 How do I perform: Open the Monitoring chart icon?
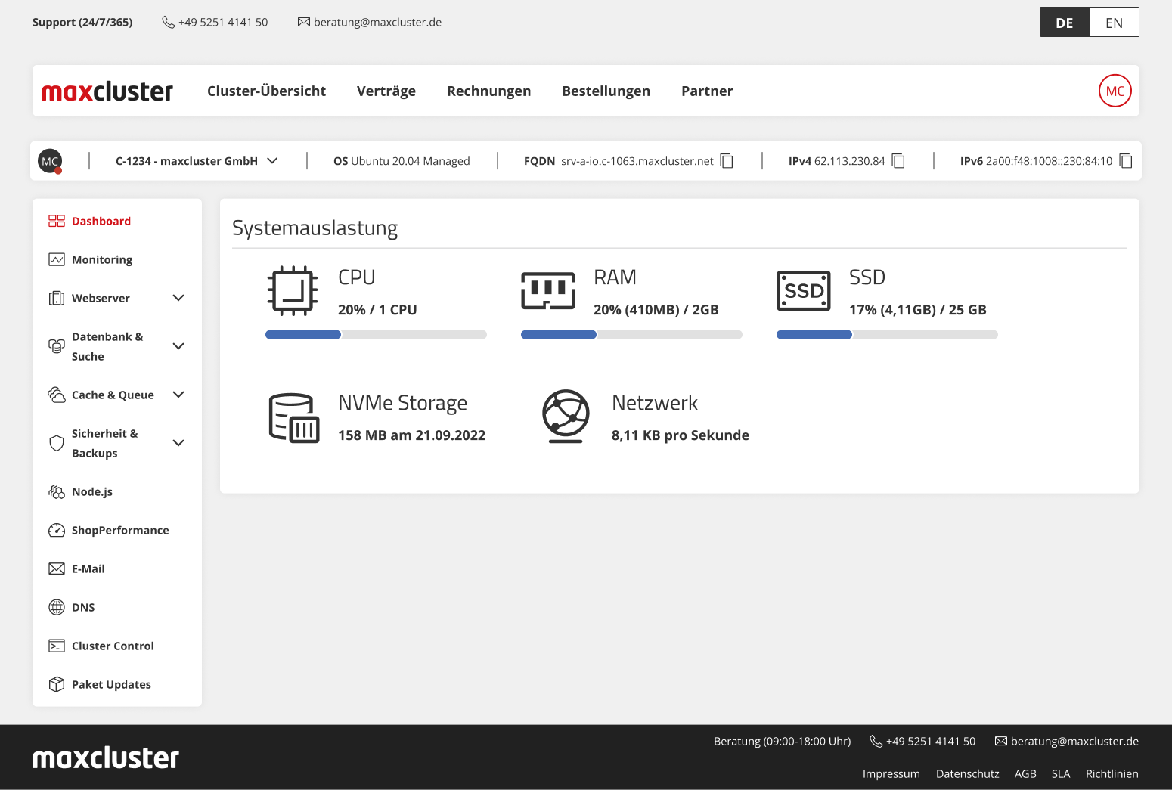tap(57, 259)
